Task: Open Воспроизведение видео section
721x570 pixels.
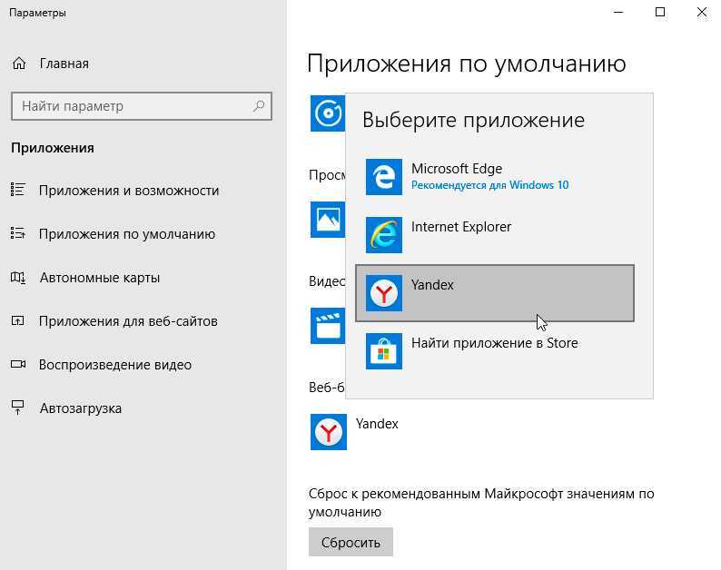Action: tap(115, 365)
